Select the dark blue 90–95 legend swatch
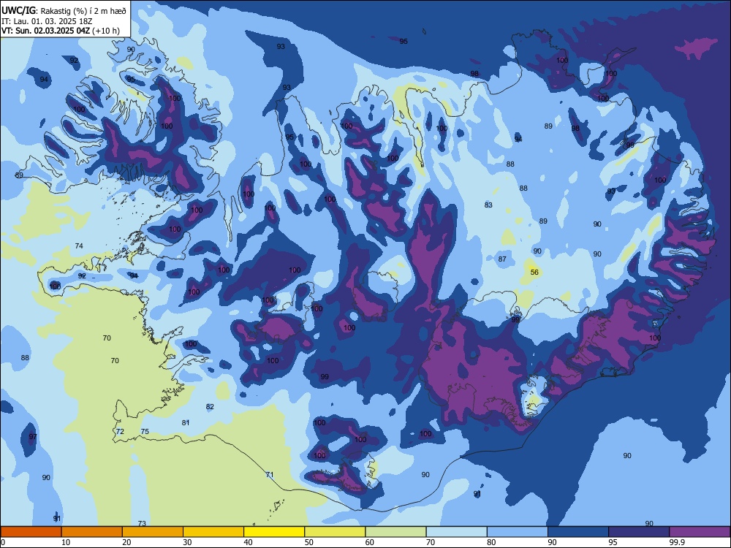 coord(578,532)
